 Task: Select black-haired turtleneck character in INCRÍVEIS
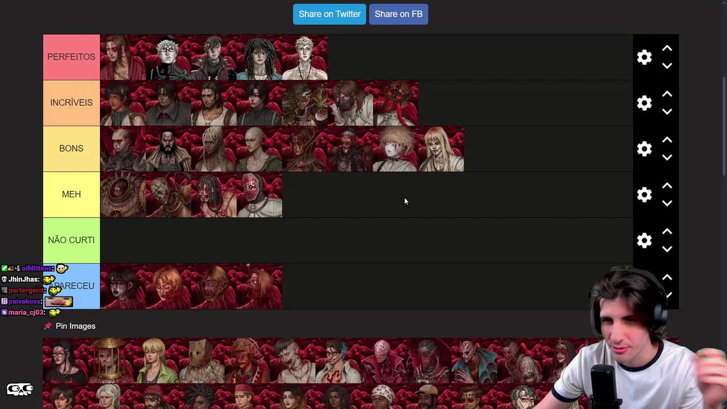click(259, 103)
